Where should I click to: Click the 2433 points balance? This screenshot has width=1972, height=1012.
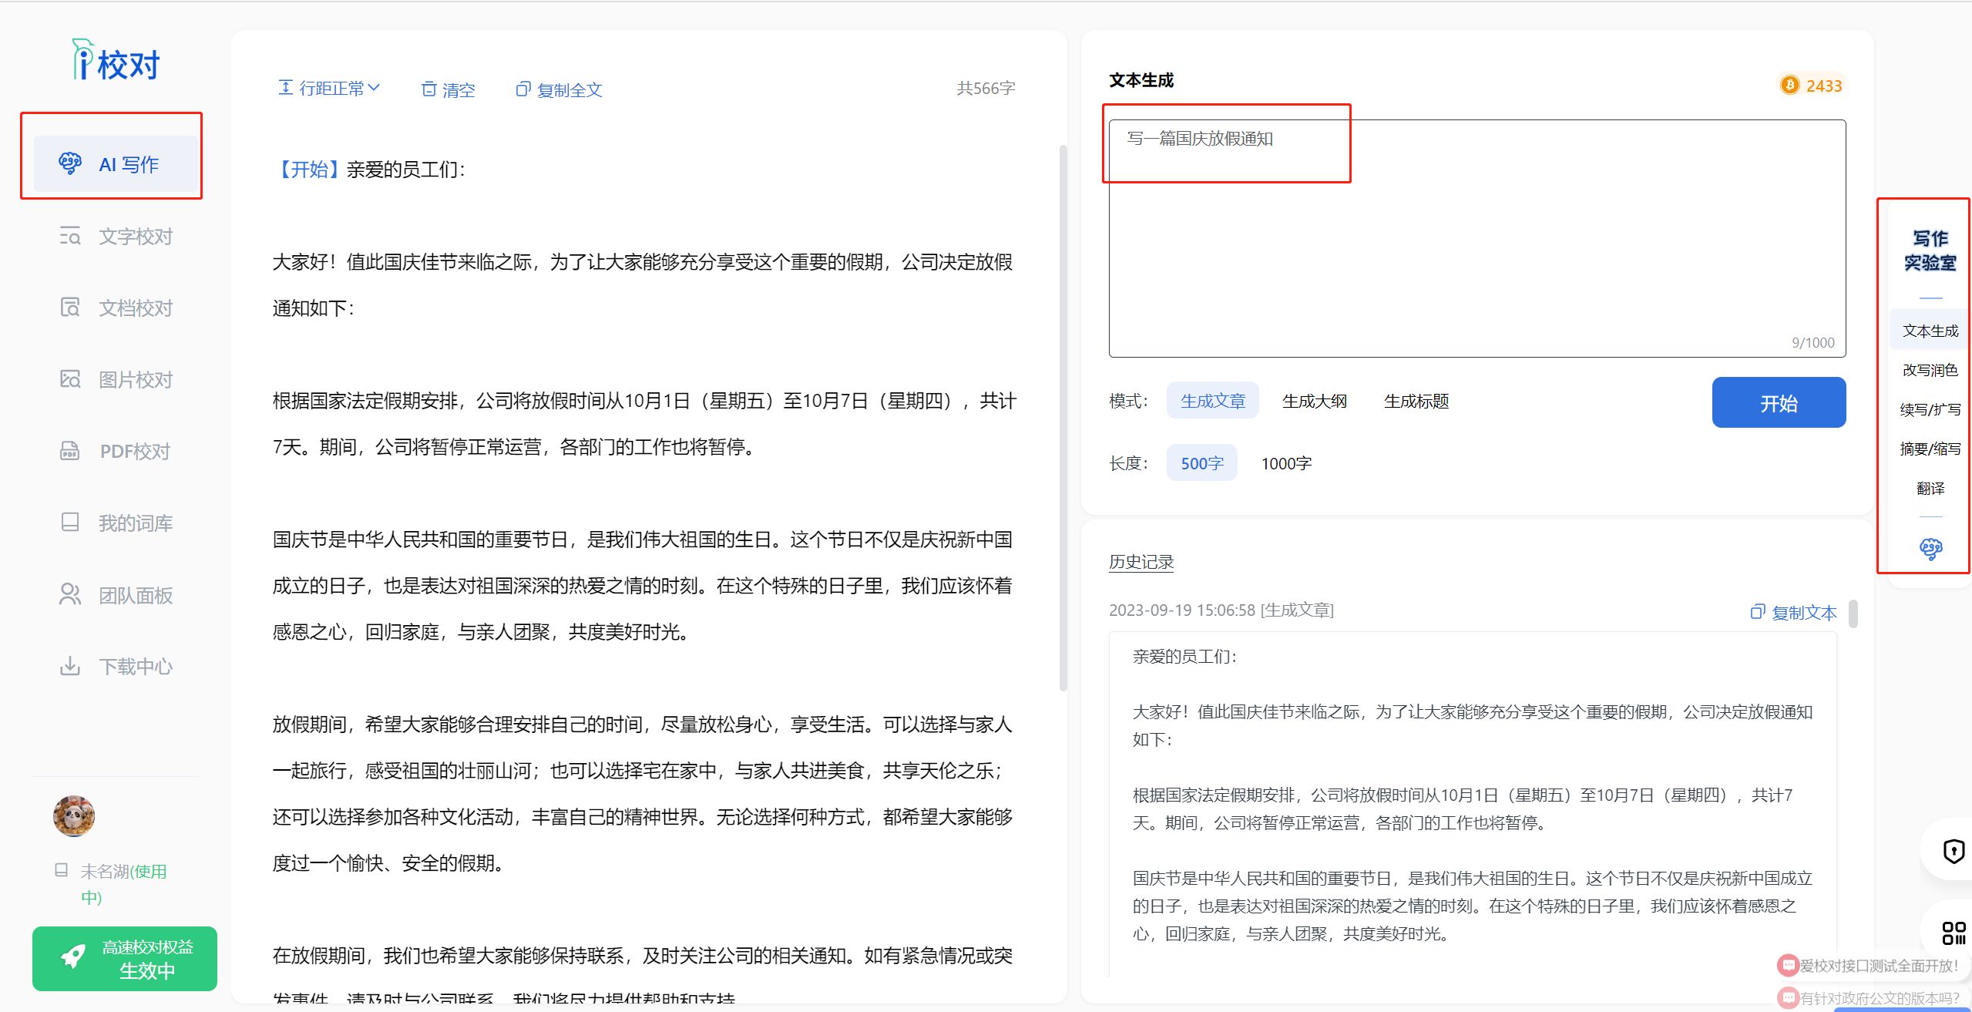(x=1824, y=86)
